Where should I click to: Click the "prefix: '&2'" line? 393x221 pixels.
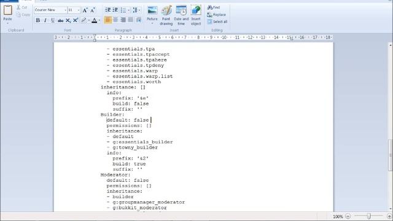[x=131, y=158]
